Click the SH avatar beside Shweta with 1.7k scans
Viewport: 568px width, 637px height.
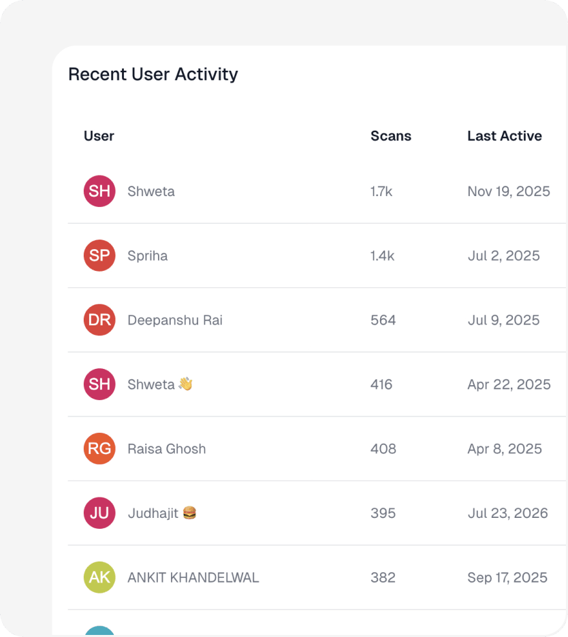[99, 191]
